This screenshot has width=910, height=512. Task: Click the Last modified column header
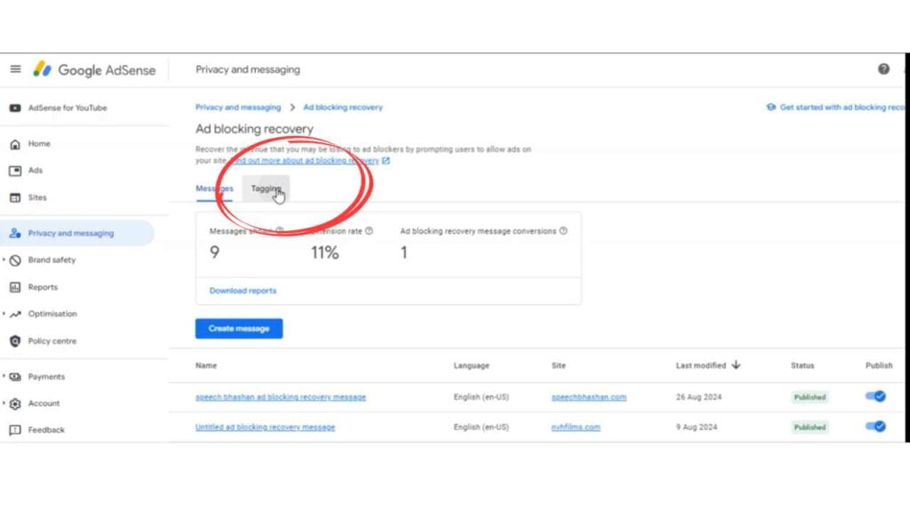701,365
